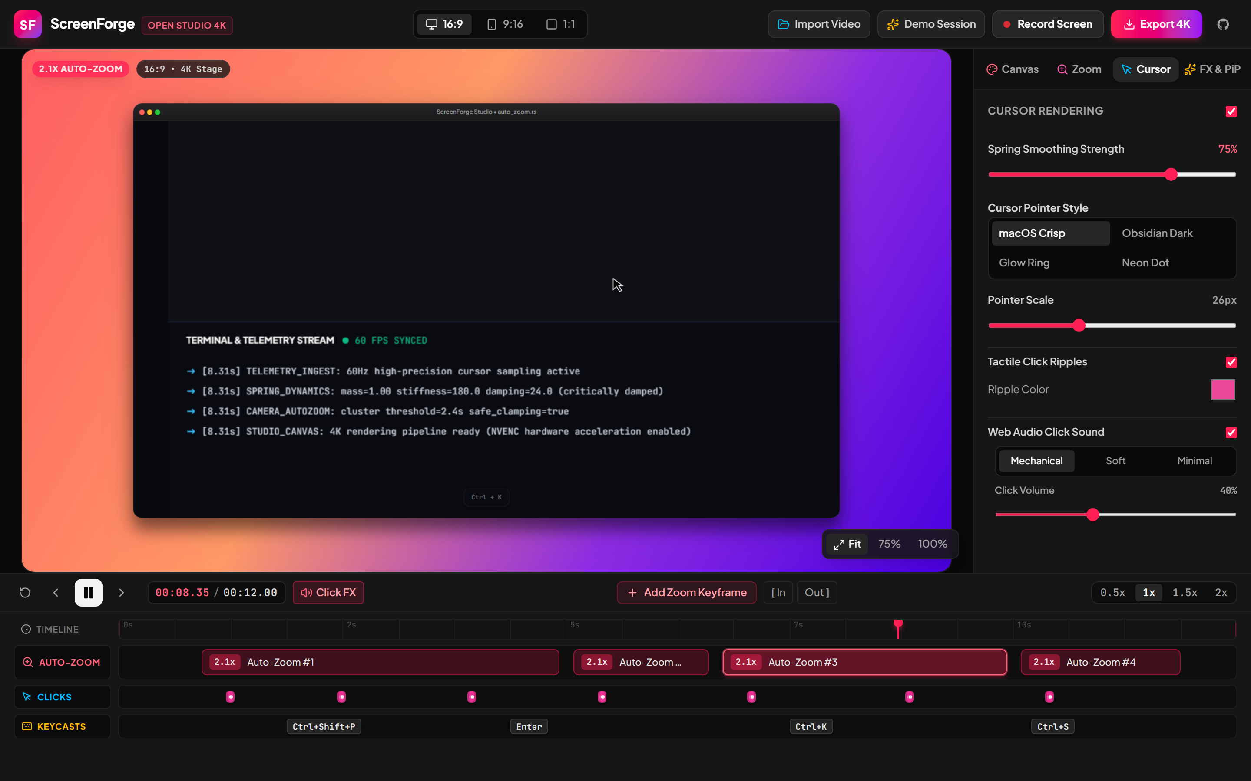Add a zoom keyframe
Screen dimensions: 1251x781
(x=686, y=592)
